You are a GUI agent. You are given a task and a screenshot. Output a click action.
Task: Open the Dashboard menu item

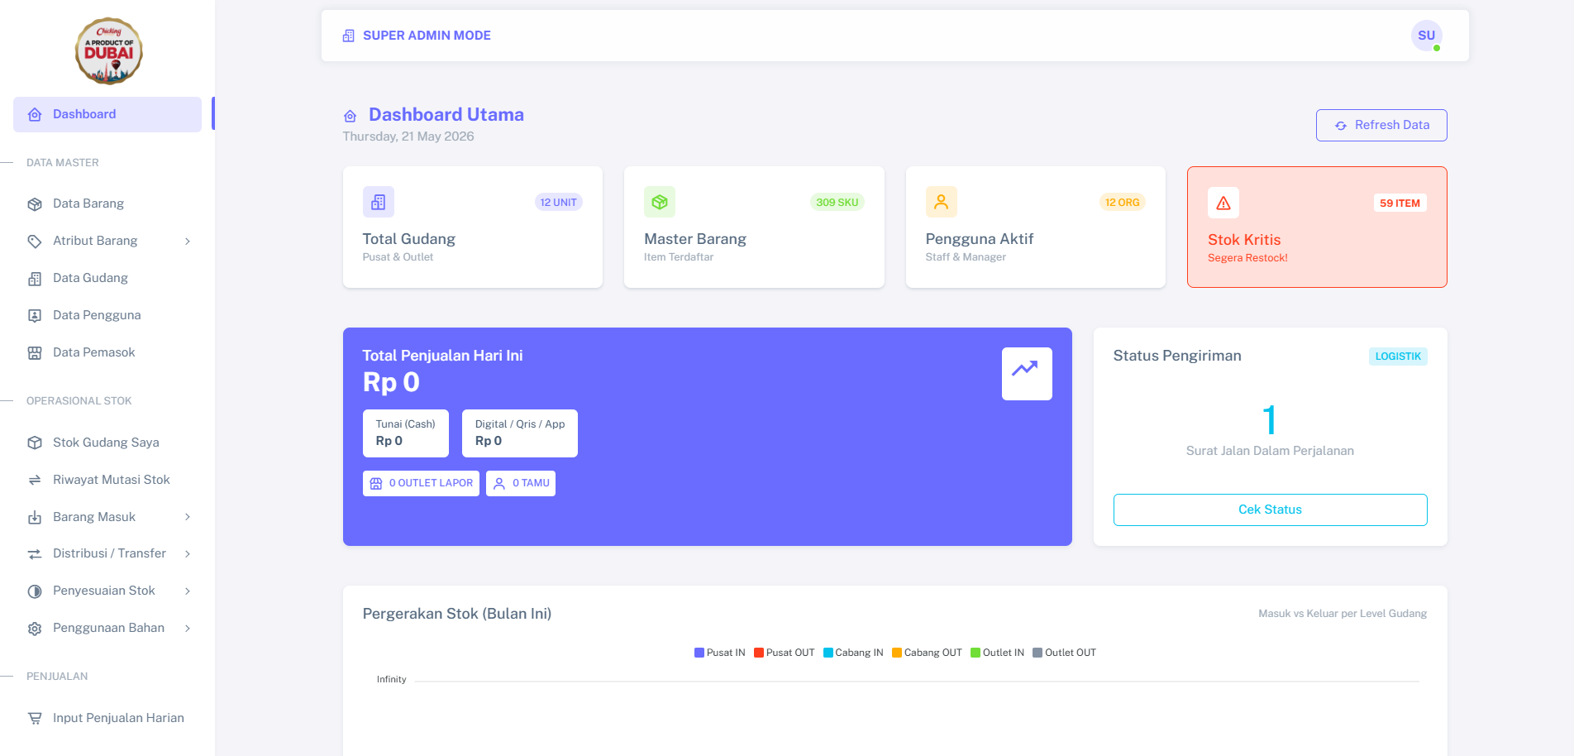pos(107,114)
